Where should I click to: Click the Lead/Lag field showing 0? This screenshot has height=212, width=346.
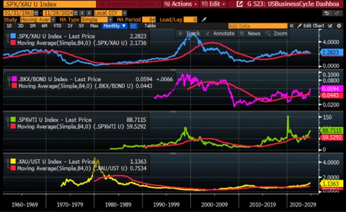190,19
